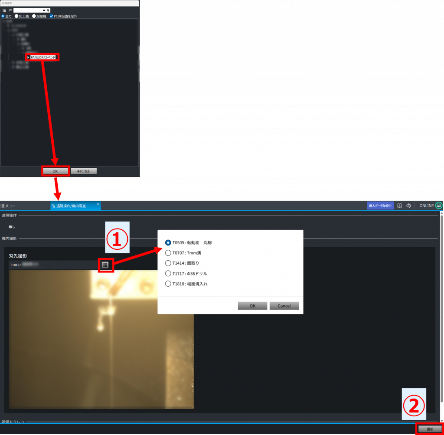Screen dimensions: 444x435
Task: Open the manual book icon in header
Action: pyautogui.click(x=400, y=206)
